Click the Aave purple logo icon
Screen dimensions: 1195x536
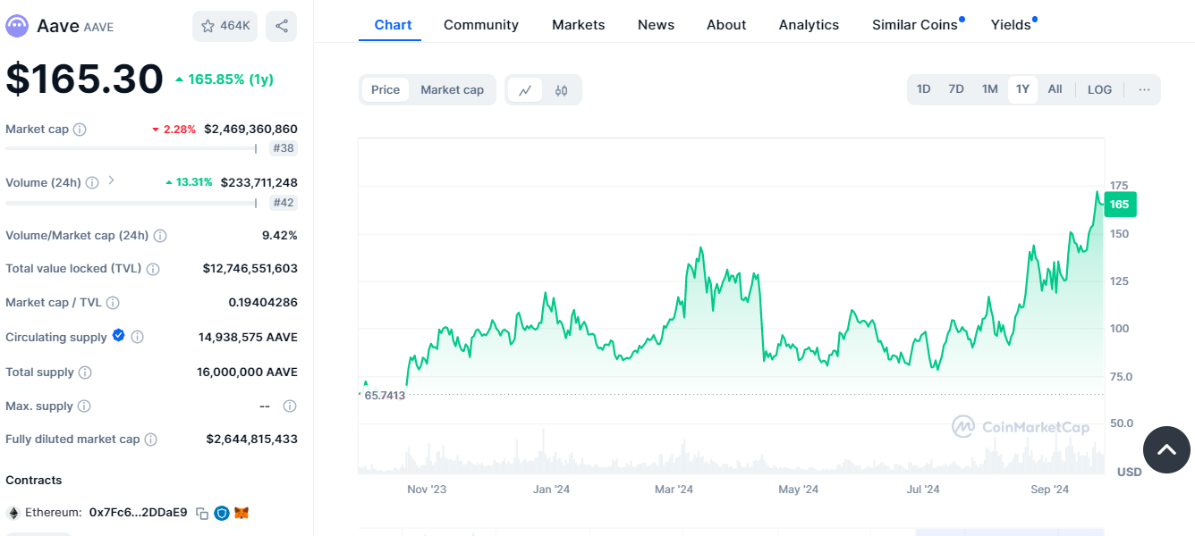17,26
